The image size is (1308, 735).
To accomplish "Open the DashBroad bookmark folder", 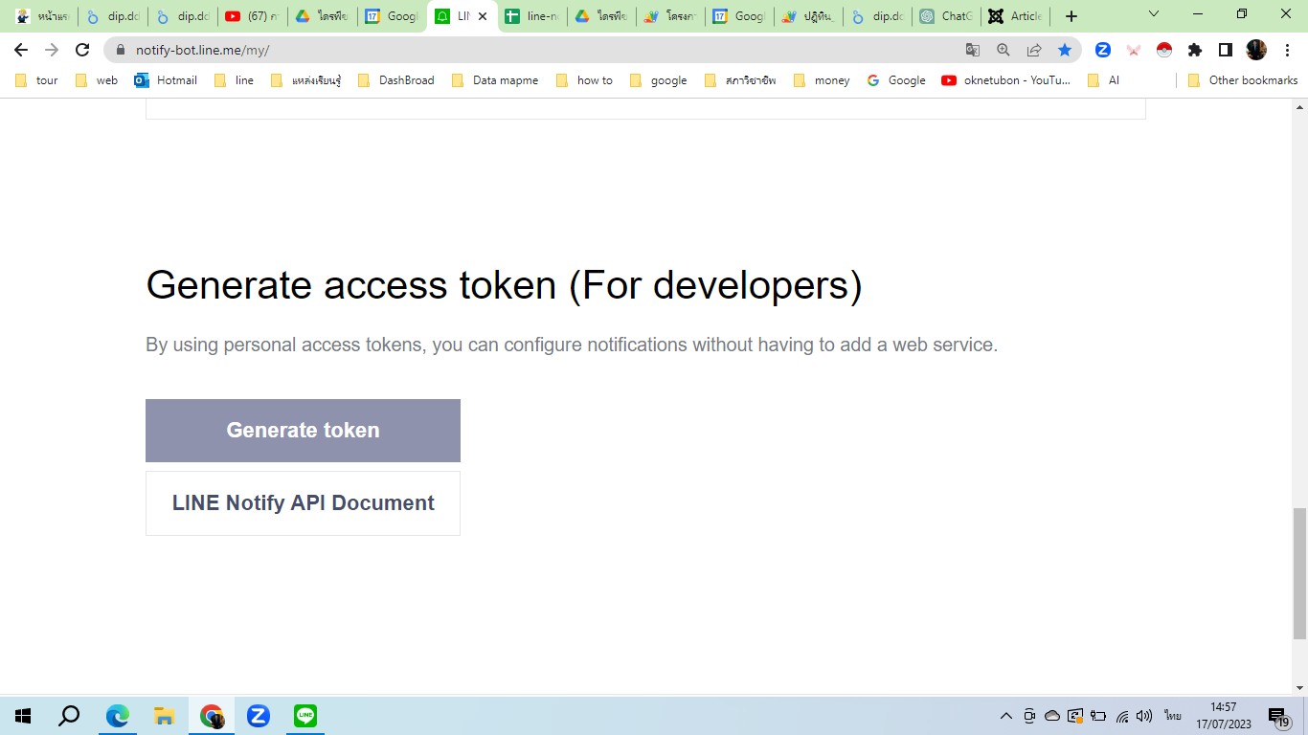I will tap(396, 80).
